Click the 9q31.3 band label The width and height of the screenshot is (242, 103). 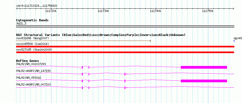[x=21, y=24]
